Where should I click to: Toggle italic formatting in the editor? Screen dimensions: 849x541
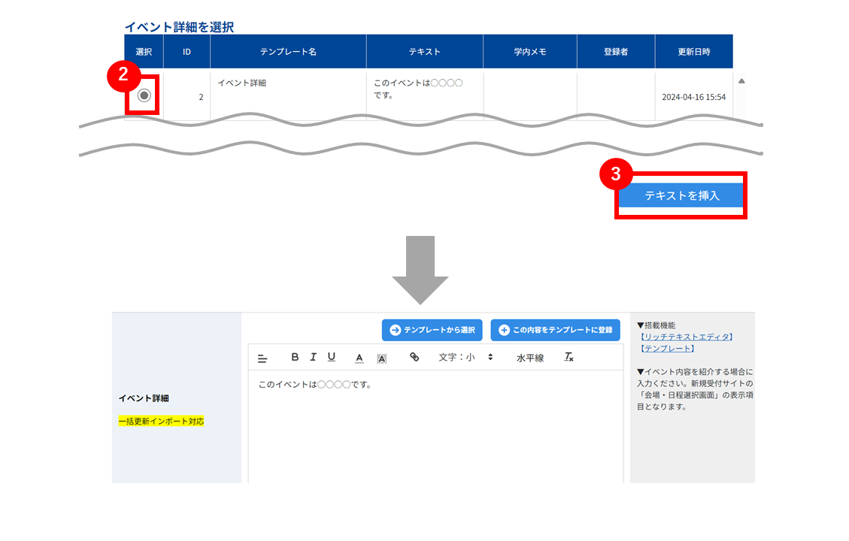pos(313,357)
